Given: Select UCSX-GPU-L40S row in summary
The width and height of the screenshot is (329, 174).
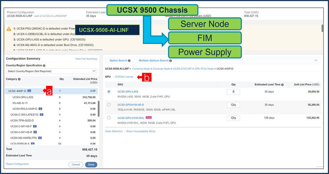Looking at the screenshot, I should pyautogui.click(x=51, y=97).
